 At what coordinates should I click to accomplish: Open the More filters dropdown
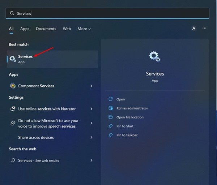tap(84, 29)
